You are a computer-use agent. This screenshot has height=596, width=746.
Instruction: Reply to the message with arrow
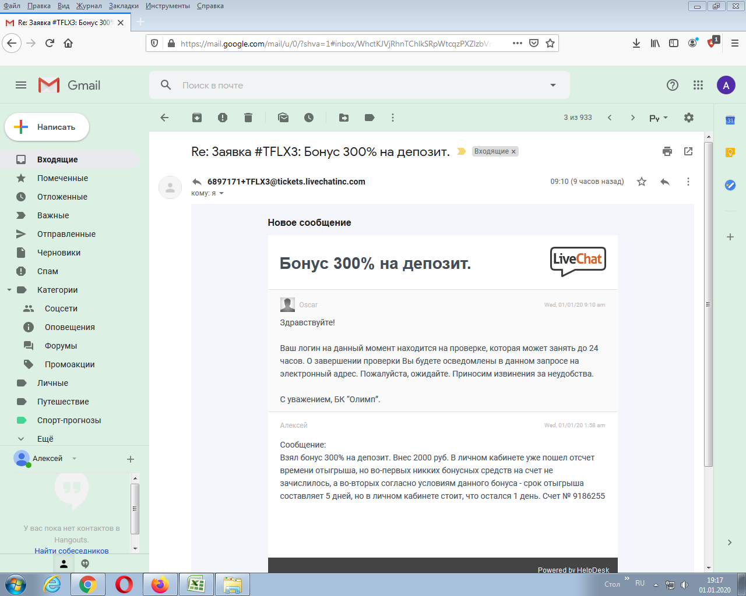[x=665, y=182]
